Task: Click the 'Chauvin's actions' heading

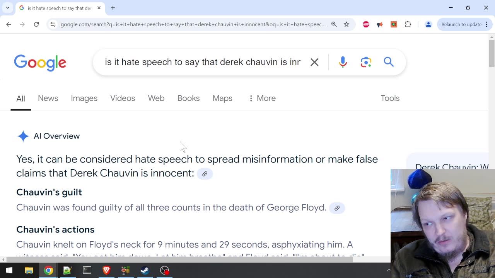Action: (x=55, y=229)
